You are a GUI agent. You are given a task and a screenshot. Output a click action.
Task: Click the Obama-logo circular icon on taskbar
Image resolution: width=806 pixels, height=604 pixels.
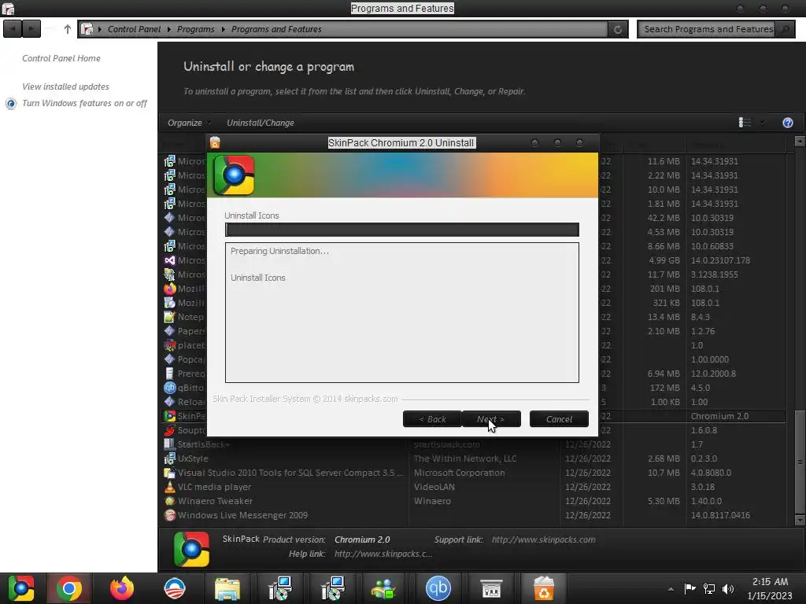coord(174,588)
